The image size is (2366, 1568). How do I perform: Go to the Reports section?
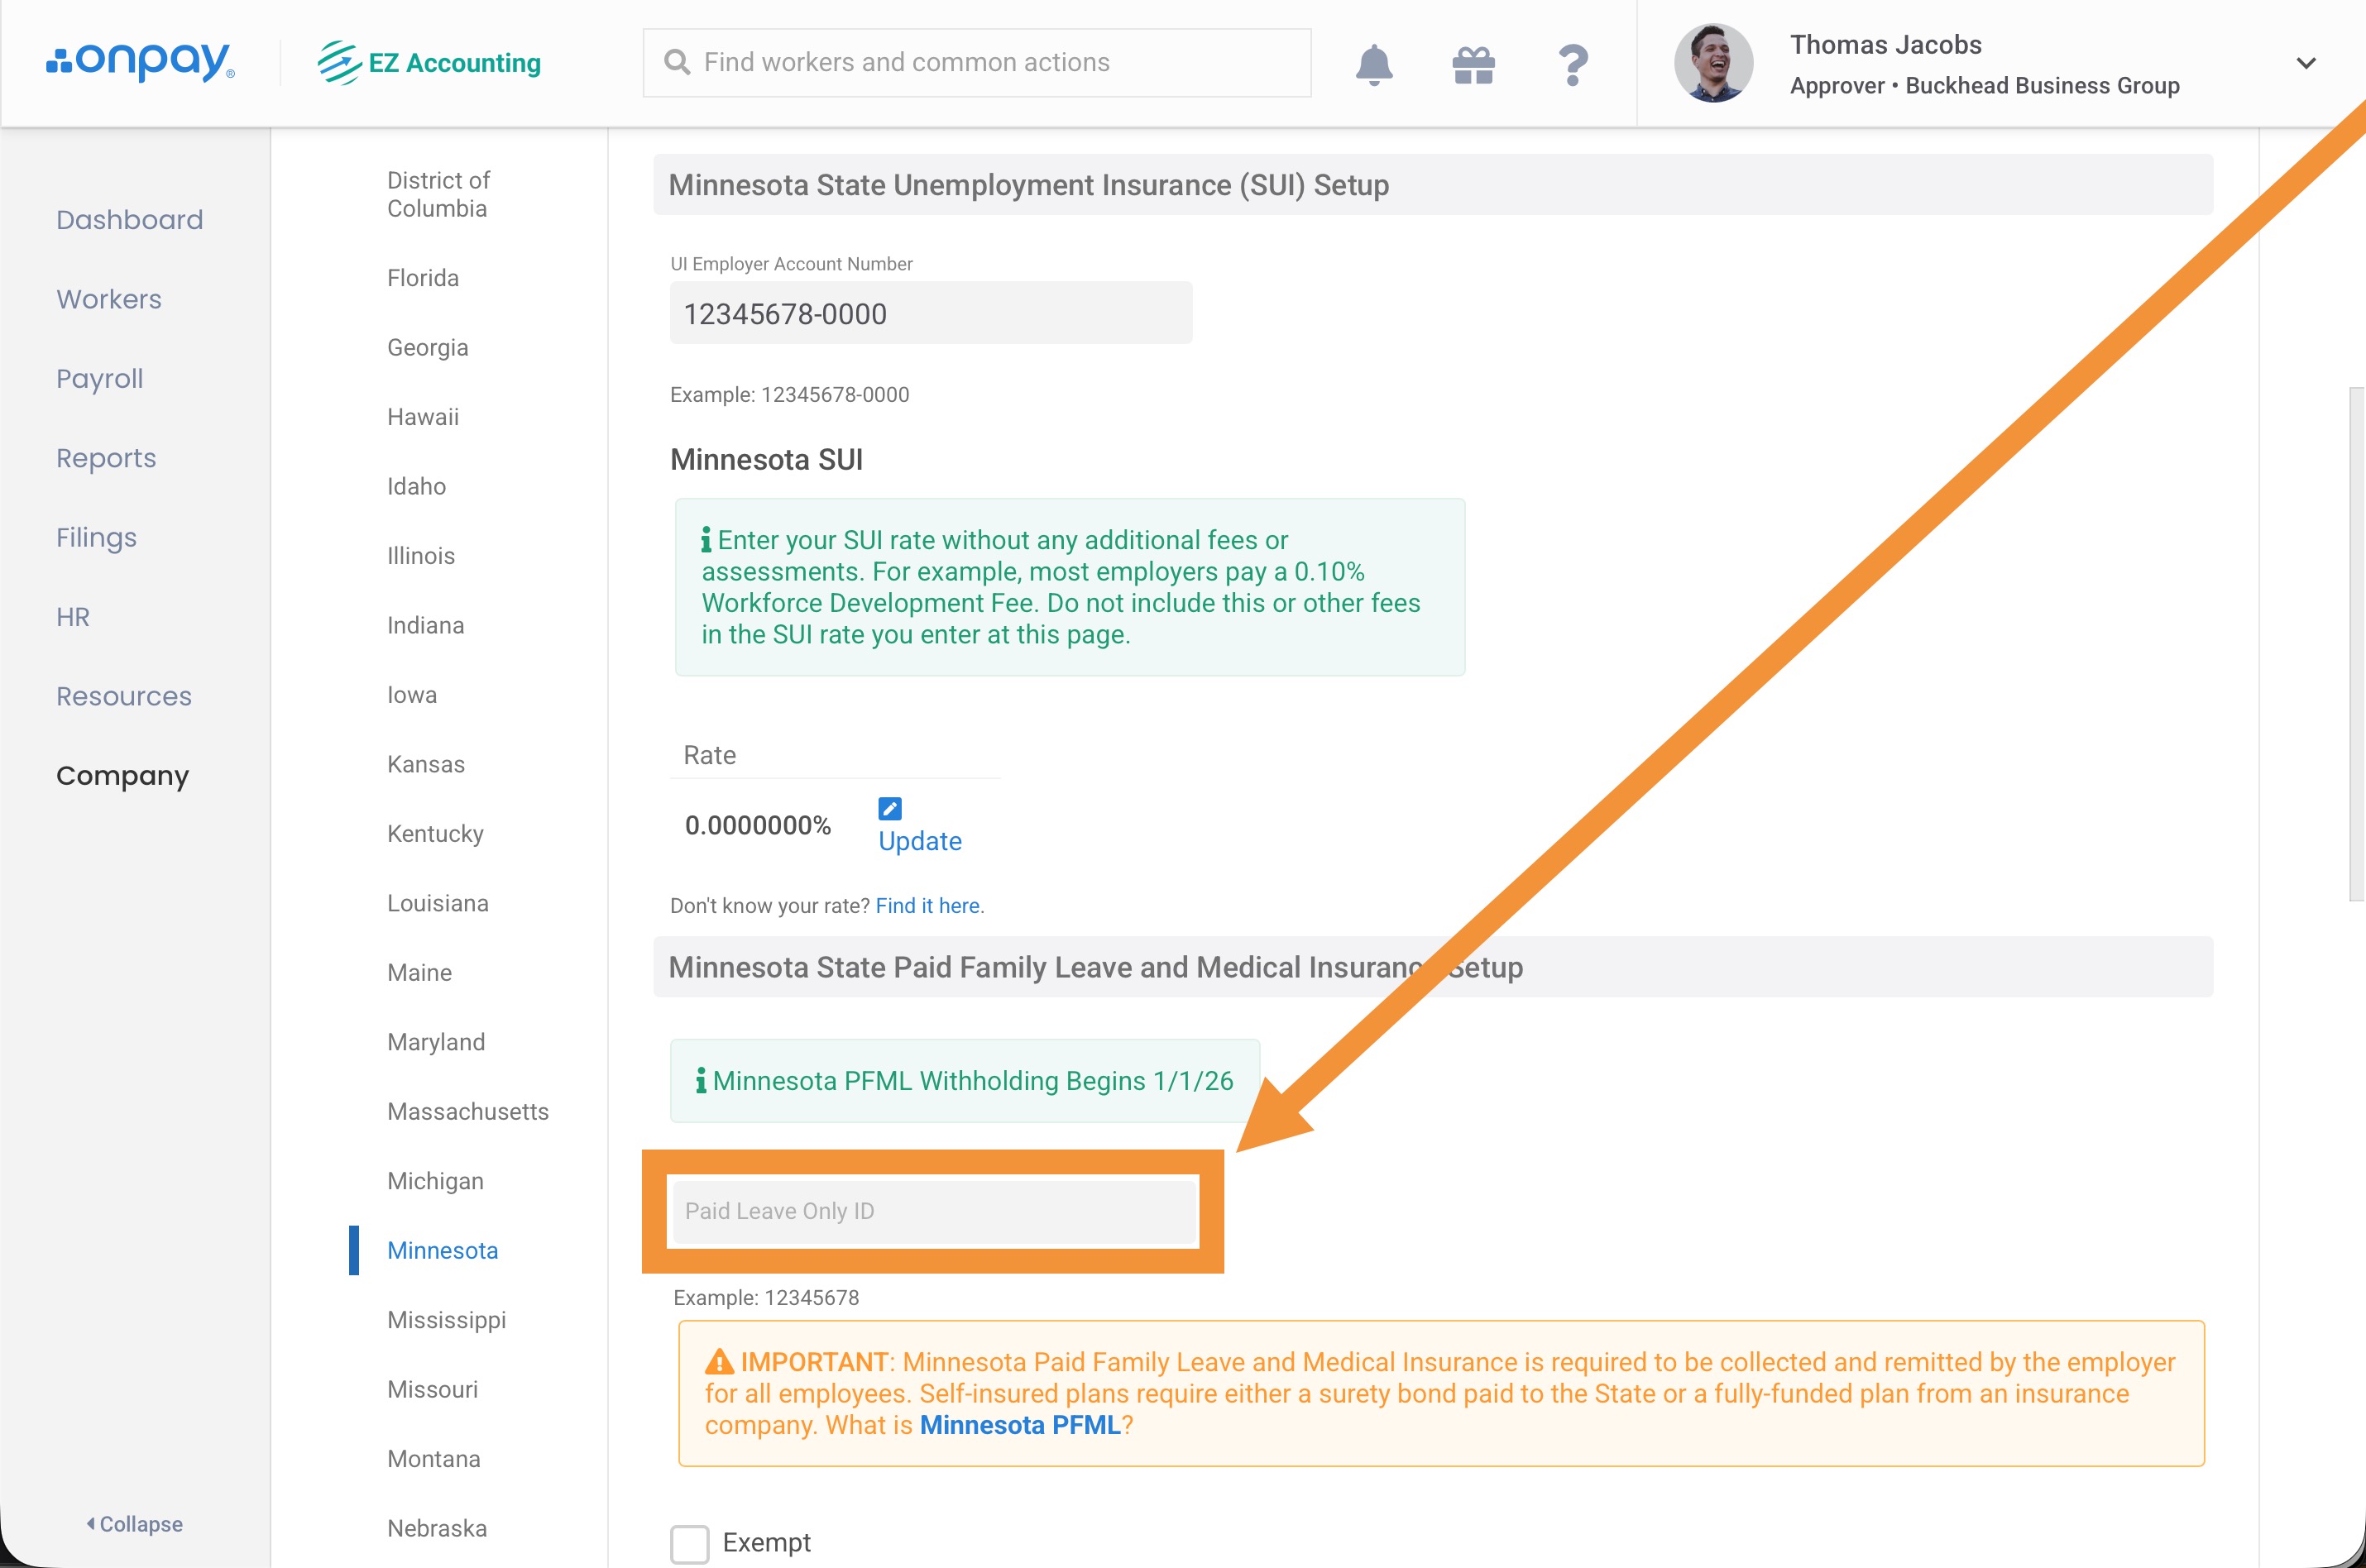click(x=106, y=458)
